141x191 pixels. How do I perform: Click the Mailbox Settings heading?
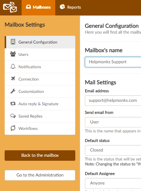(x=25, y=25)
